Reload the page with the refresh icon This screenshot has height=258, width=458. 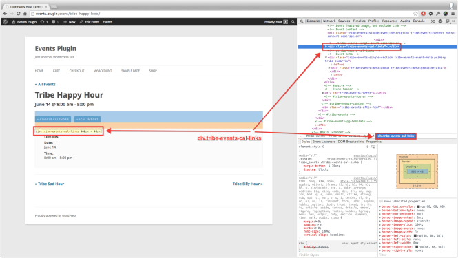(x=18, y=14)
